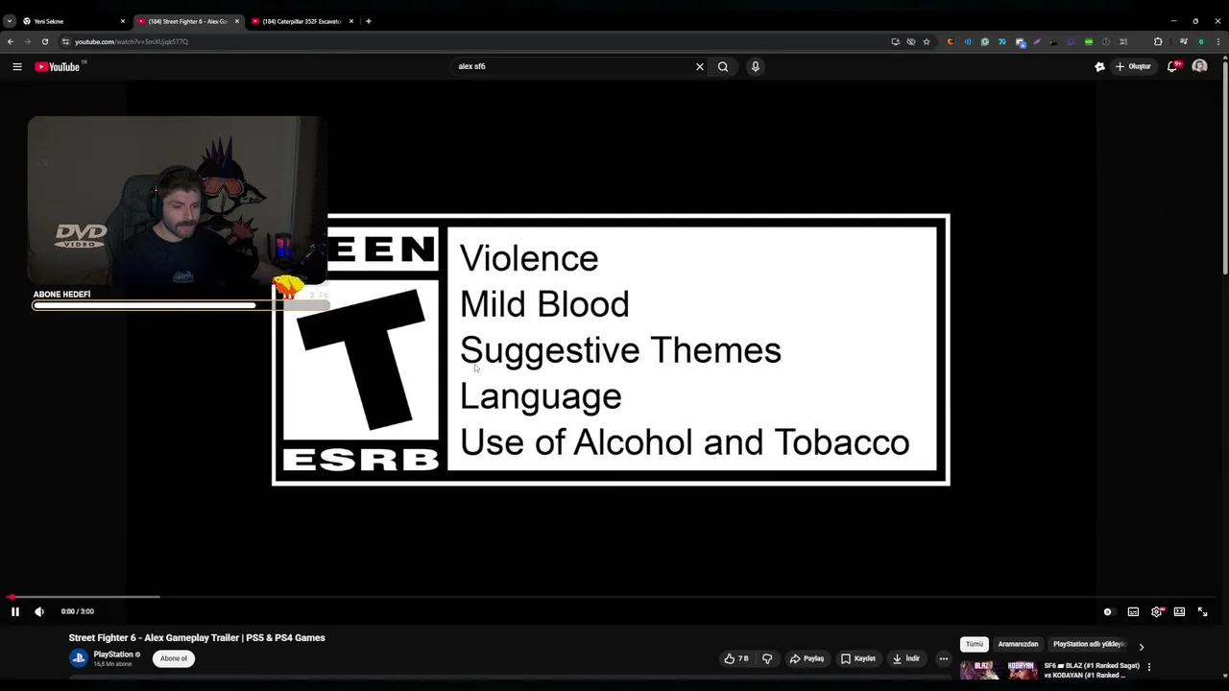The image size is (1229, 691).
Task: View site information icon in address bar
Action: pos(65,41)
